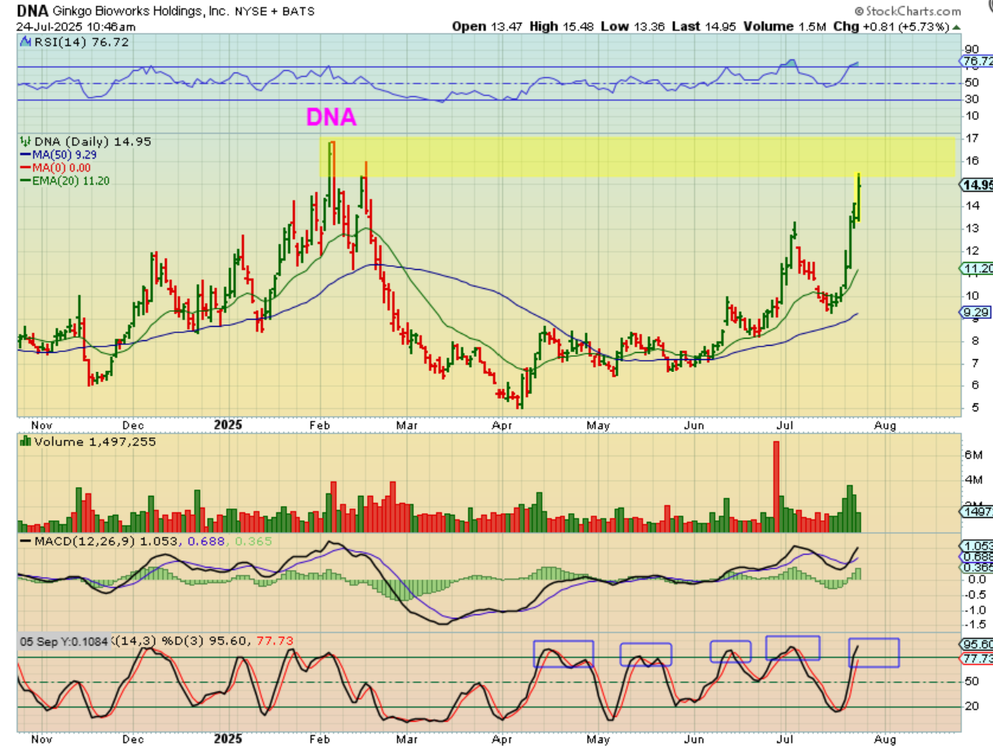Click the 90 label on the RSI axis
Viewport: 993px width, 746px height.
971,48
